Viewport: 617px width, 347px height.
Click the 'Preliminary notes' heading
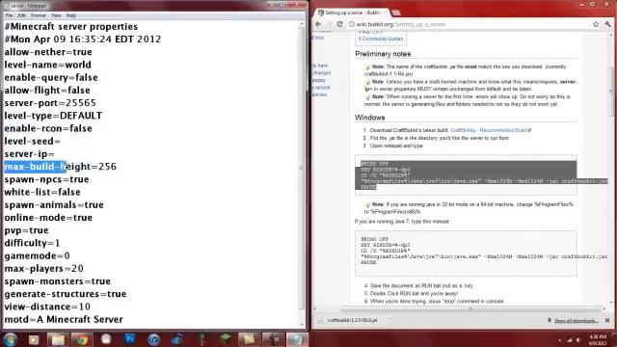tap(383, 54)
